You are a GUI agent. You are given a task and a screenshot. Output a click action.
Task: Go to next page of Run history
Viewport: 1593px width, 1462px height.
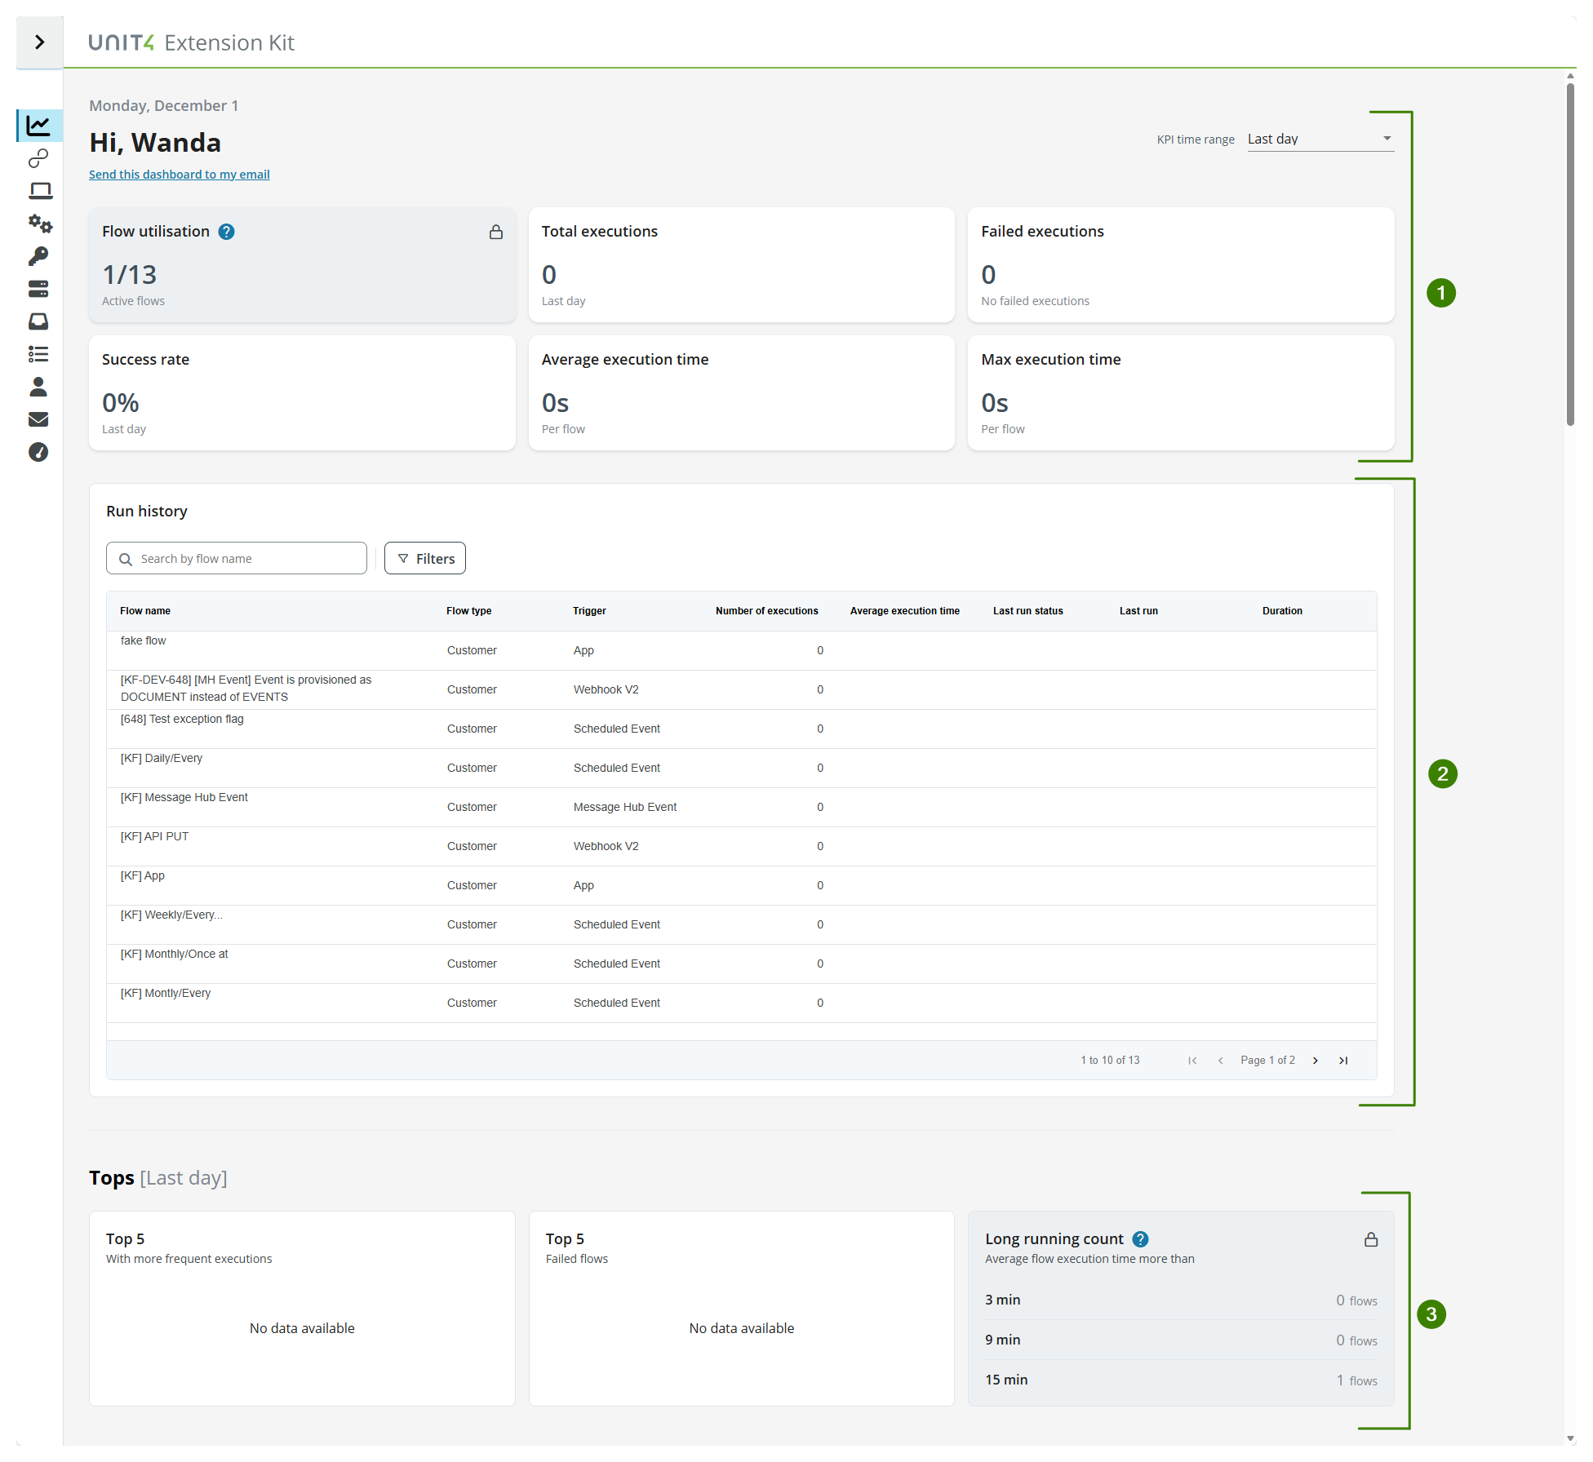tap(1315, 1060)
